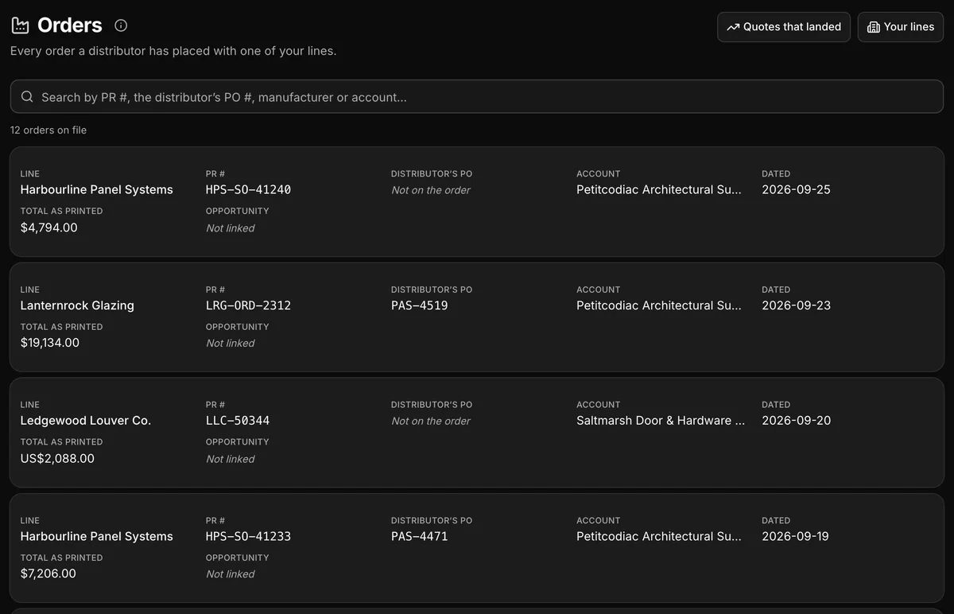Click Petitcodiac account on the LRG-ORD-2312 order
The height and width of the screenshot is (614, 954).
[x=659, y=305]
